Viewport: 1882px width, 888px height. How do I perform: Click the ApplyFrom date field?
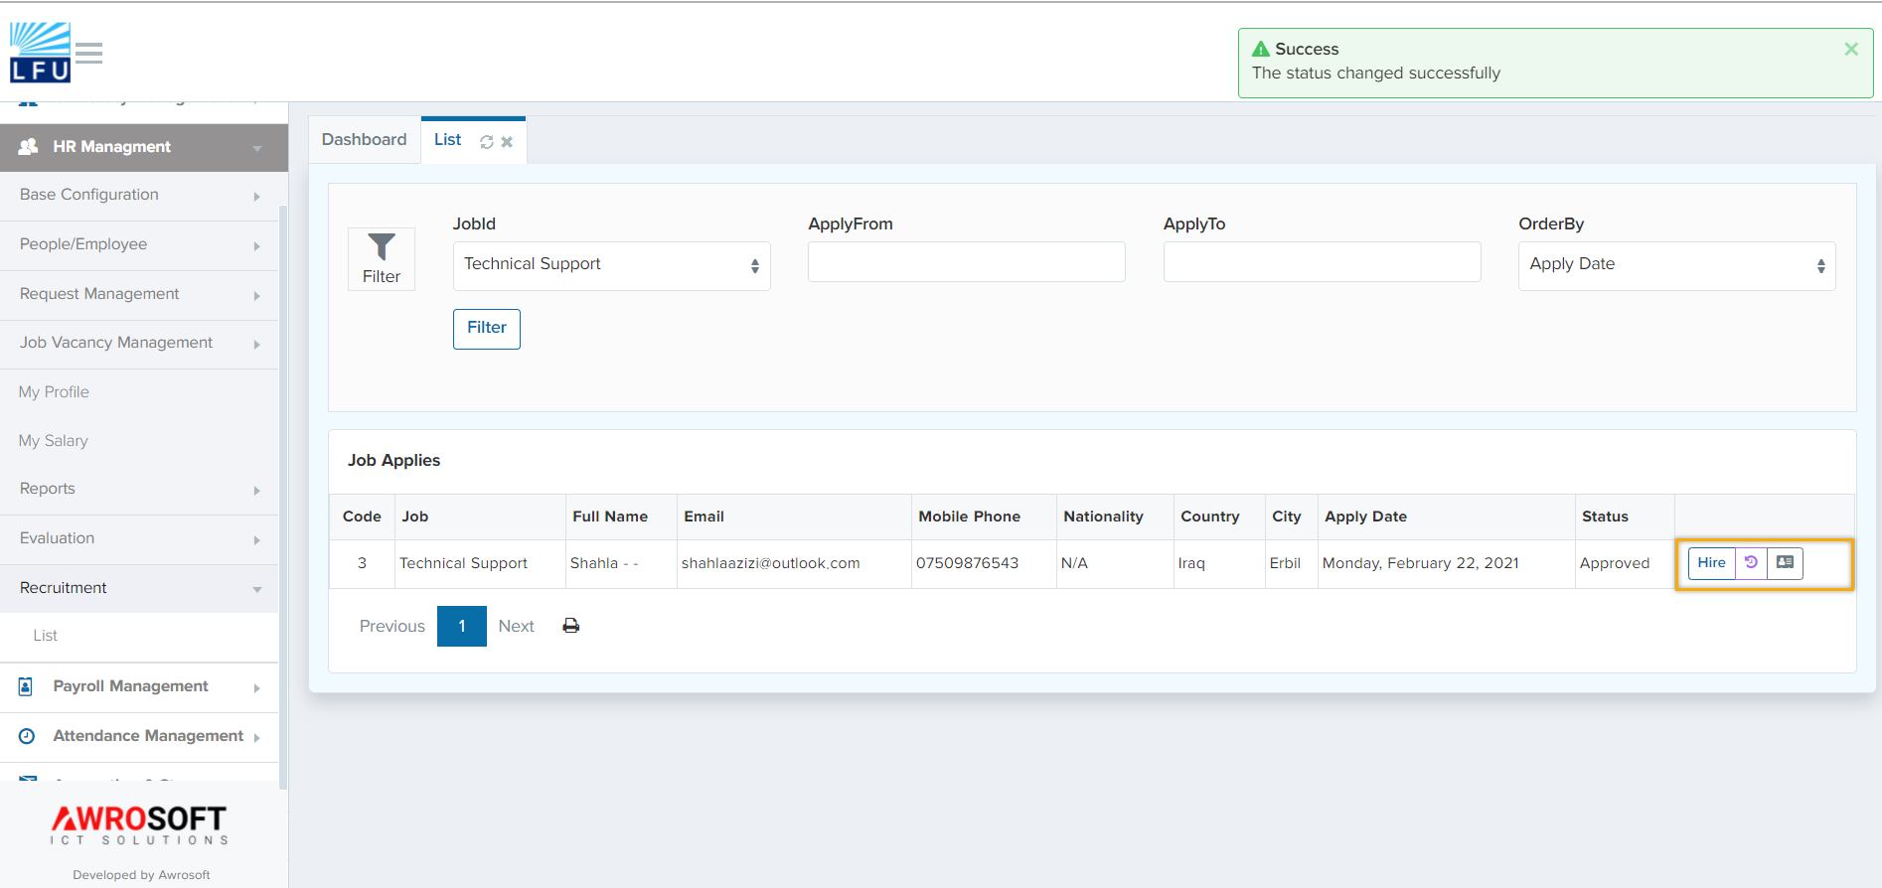click(966, 262)
